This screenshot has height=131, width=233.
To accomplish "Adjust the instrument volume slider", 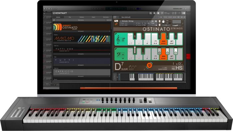I will click(177, 25).
